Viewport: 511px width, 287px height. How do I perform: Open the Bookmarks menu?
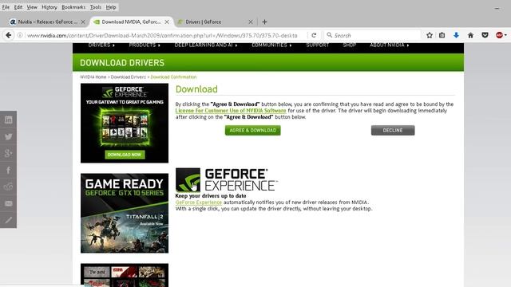pyautogui.click(x=73, y=7)
